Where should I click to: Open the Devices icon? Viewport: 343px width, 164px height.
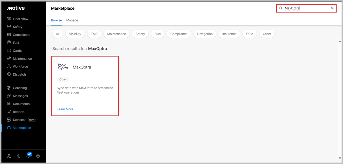point(9,120)
